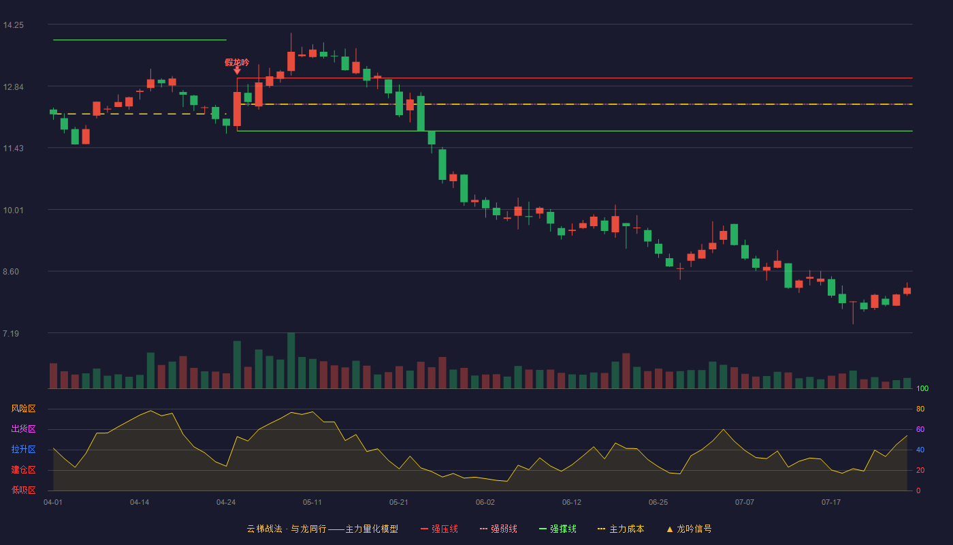Image resolution: width=953 pixels, height=545 pixels.
Task: Select the 拉升区 zone label
Action: click(x=23, y=450)
